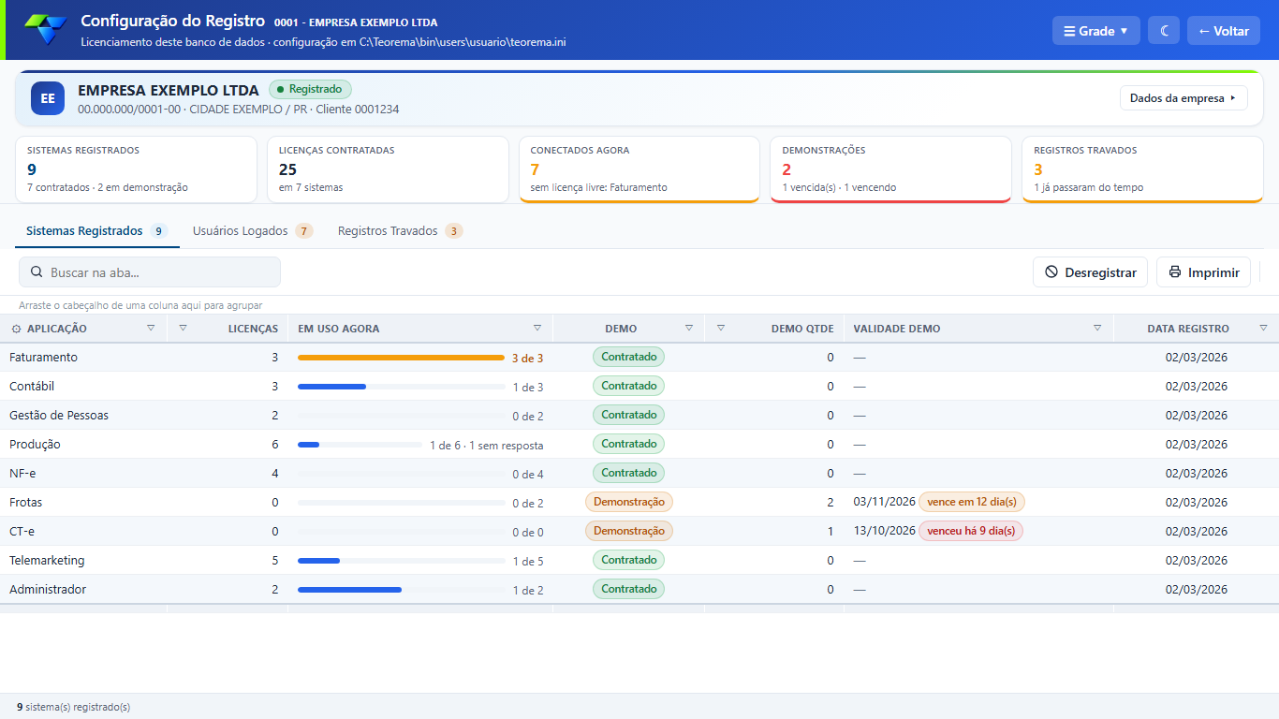This screenshot has height=719, width=1279.
Task: Click the Registrado status badge
Action: point(310,89)
